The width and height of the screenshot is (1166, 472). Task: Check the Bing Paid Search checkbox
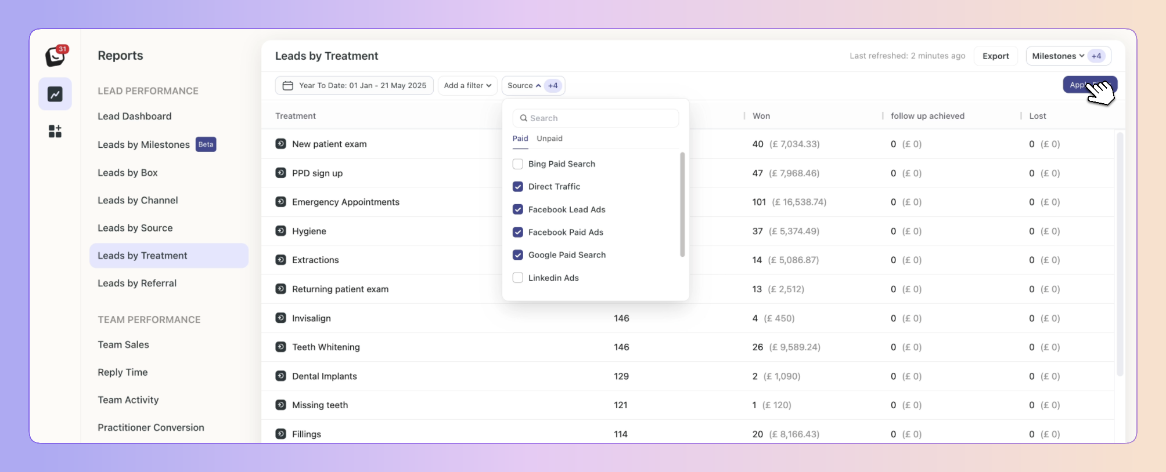click(x=518, y=164)
